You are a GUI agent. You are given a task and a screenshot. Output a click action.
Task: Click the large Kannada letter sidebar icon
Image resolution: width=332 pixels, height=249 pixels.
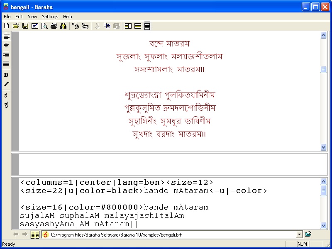(6, 105)
